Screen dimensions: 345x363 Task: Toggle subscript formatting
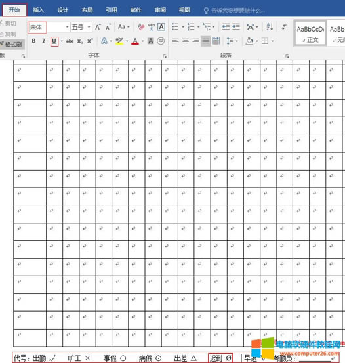80,41
